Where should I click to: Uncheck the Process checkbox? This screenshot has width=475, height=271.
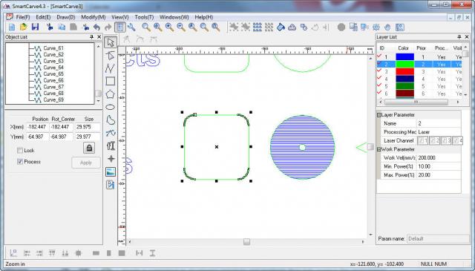click(20, 162)
